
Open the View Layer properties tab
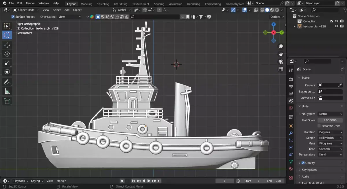point(291,94)
